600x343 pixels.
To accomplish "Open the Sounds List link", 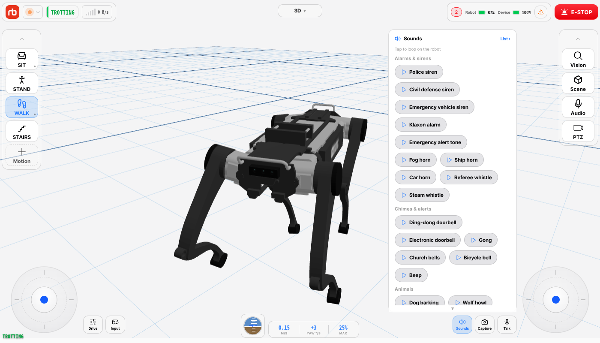I will (x=505, y=39).
